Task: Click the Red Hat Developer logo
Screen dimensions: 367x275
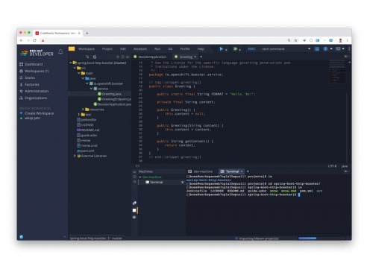Action: coord(37,52)
